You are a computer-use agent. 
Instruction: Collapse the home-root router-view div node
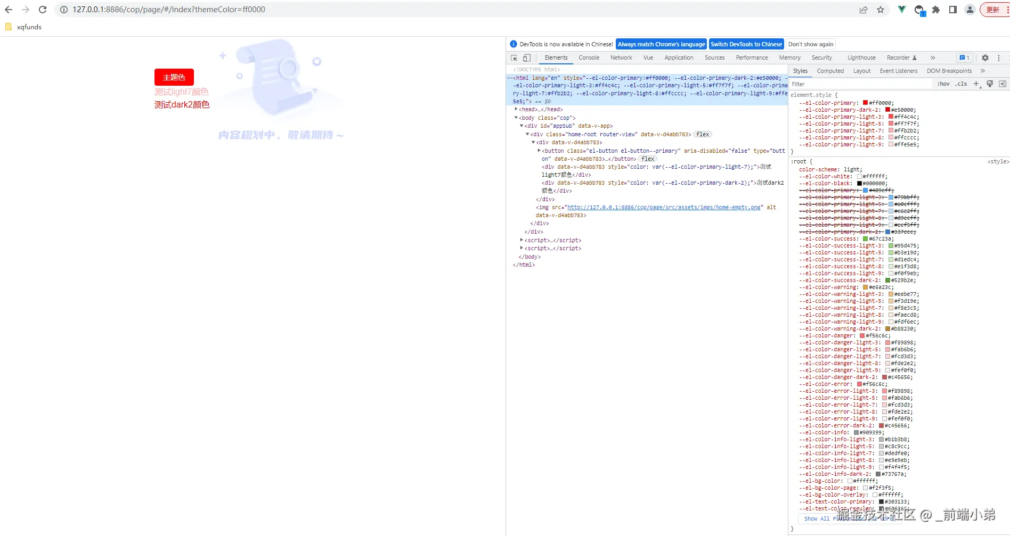click(527, 135)
